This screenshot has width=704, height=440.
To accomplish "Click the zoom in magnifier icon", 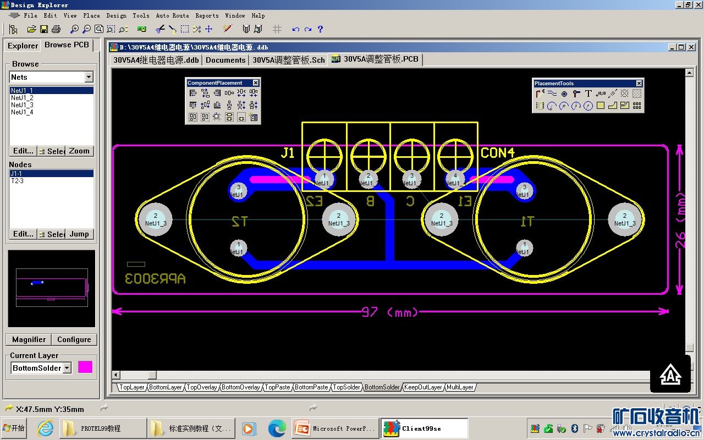I will tap(75, 29).
